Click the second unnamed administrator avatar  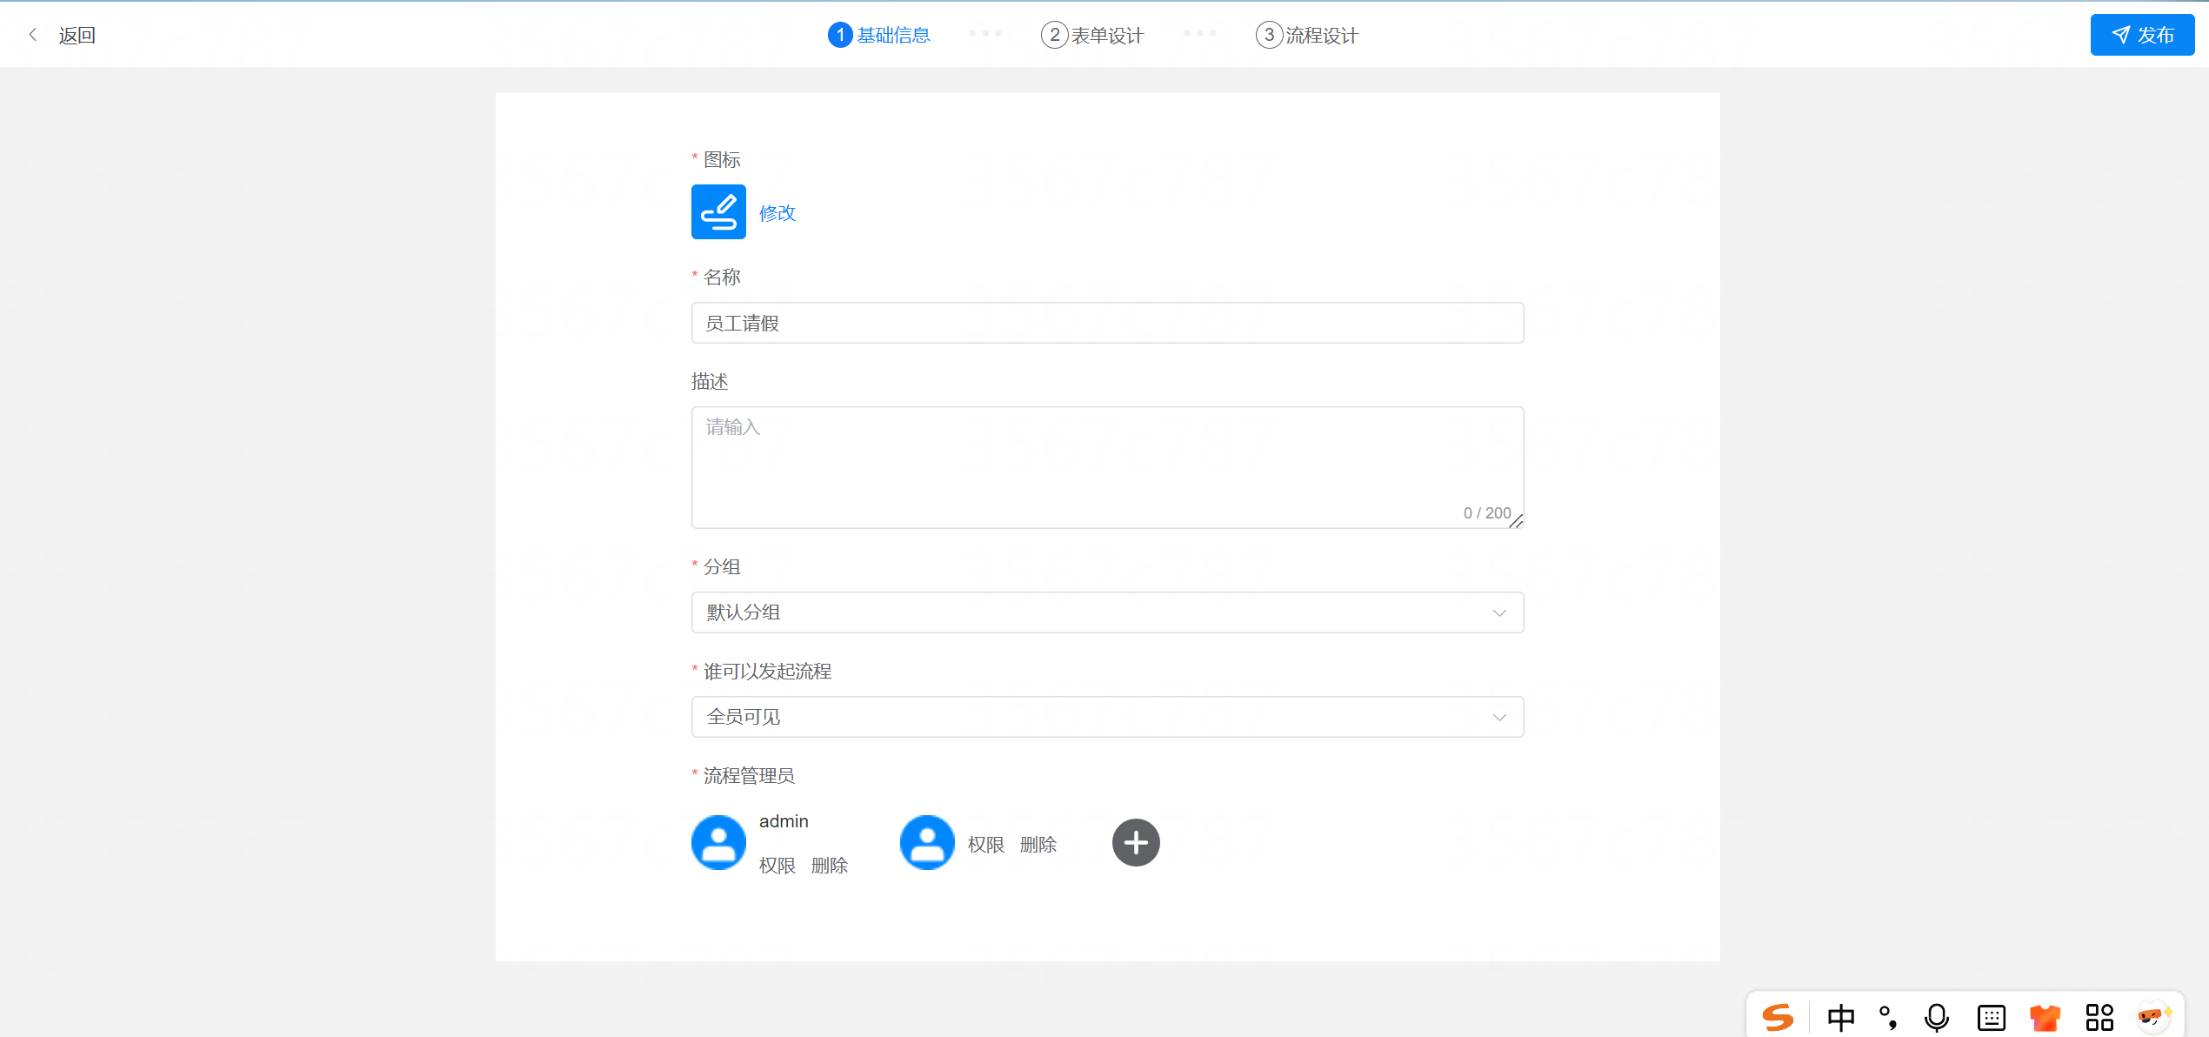[927, 842]
